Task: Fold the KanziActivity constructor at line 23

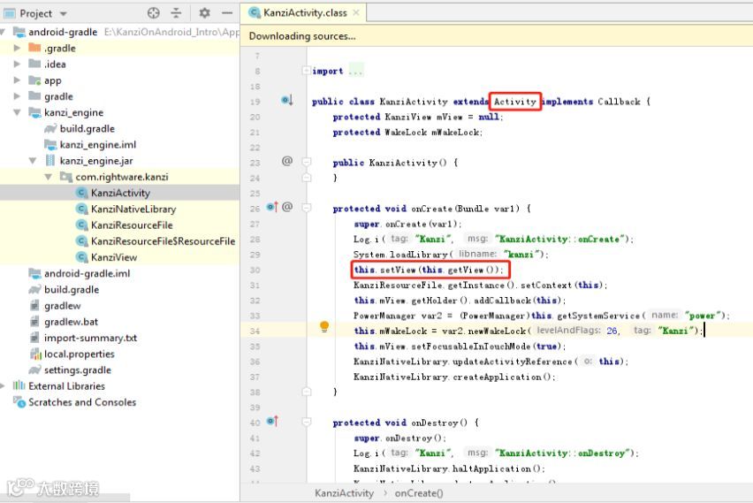Action: [307, 162]
